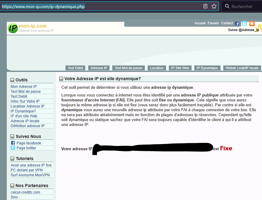The width and height of the screenshot is (262, 200).
Task: Open the Contact link
Action: [x=227, y=23]
